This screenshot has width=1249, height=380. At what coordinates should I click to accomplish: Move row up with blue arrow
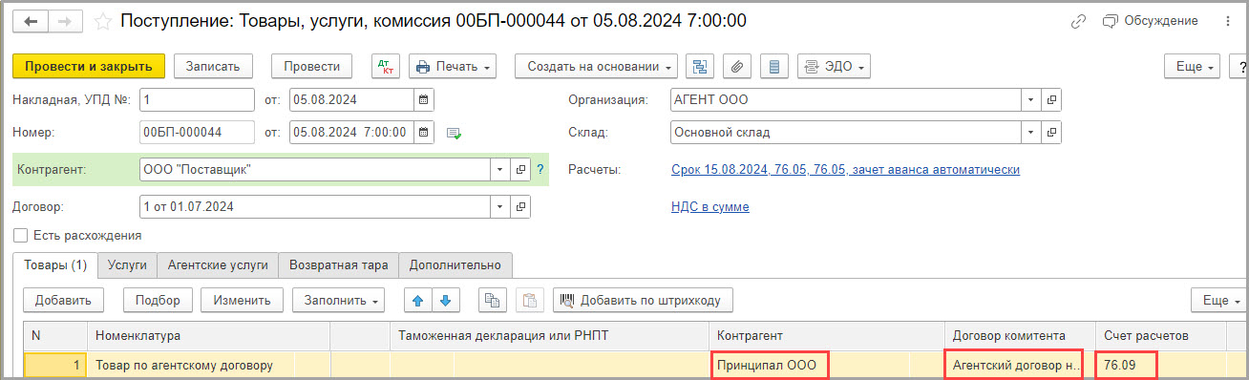(x=417, y=300)
